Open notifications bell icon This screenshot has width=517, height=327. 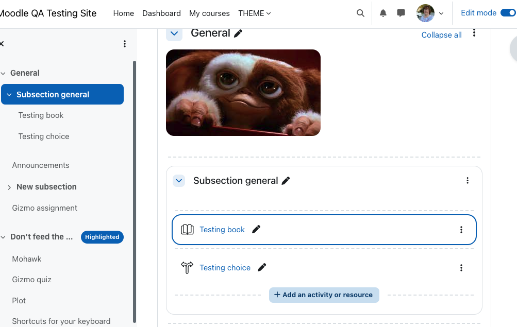point(383,13)
